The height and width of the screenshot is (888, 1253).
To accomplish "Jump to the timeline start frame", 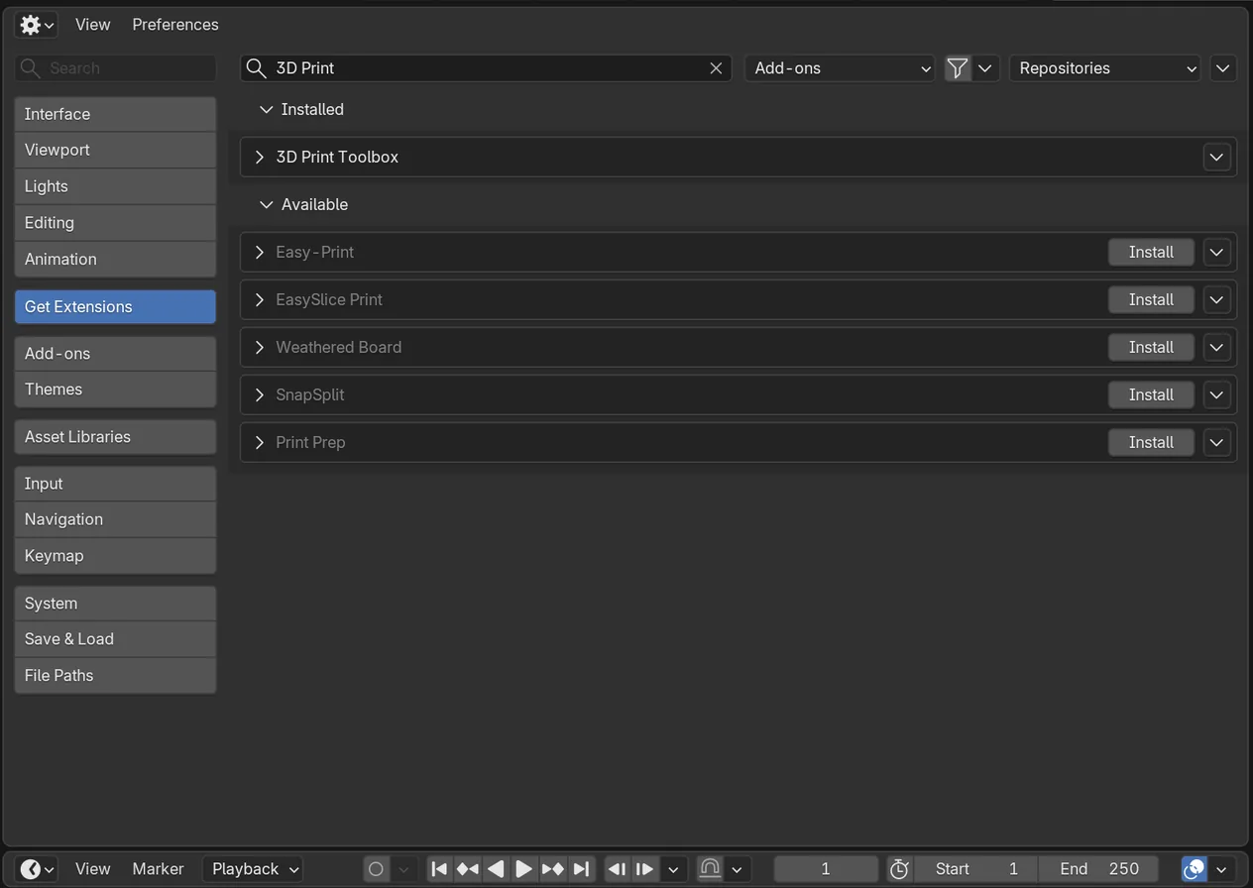I will [439, 869].
